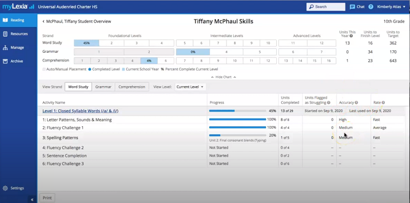Open Resources icon in sidebar
Screen dimensions: 410x203
pos(5,34)
